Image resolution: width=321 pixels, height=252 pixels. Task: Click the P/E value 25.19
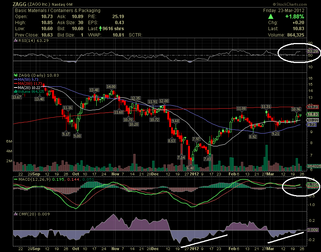118,17
